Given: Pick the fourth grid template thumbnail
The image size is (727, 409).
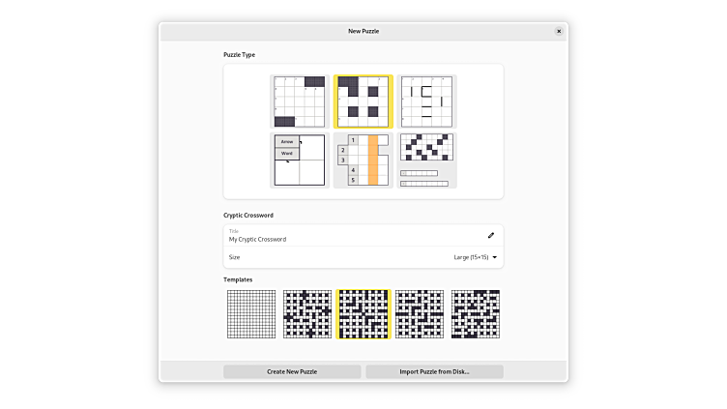Looking at the screenshot, I should point(420,314).
